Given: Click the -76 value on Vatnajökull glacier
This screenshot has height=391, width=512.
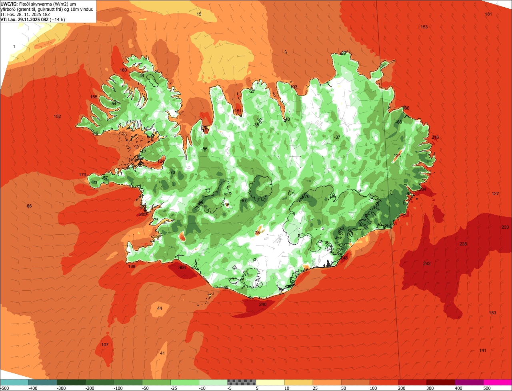Looking at the screenshot, I should click(306, 196).
